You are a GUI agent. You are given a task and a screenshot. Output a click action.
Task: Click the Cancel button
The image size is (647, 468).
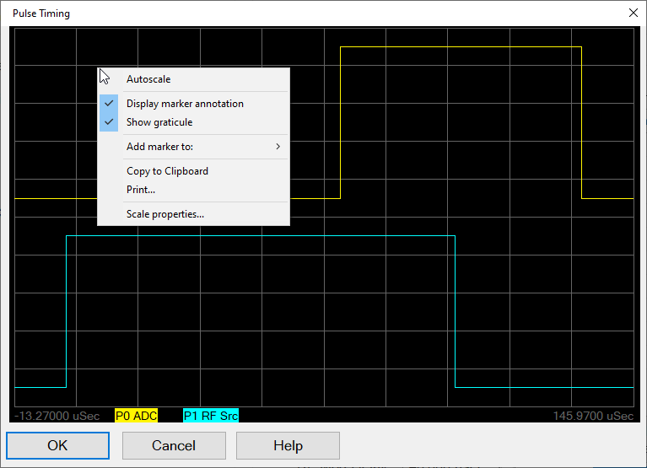174,445
